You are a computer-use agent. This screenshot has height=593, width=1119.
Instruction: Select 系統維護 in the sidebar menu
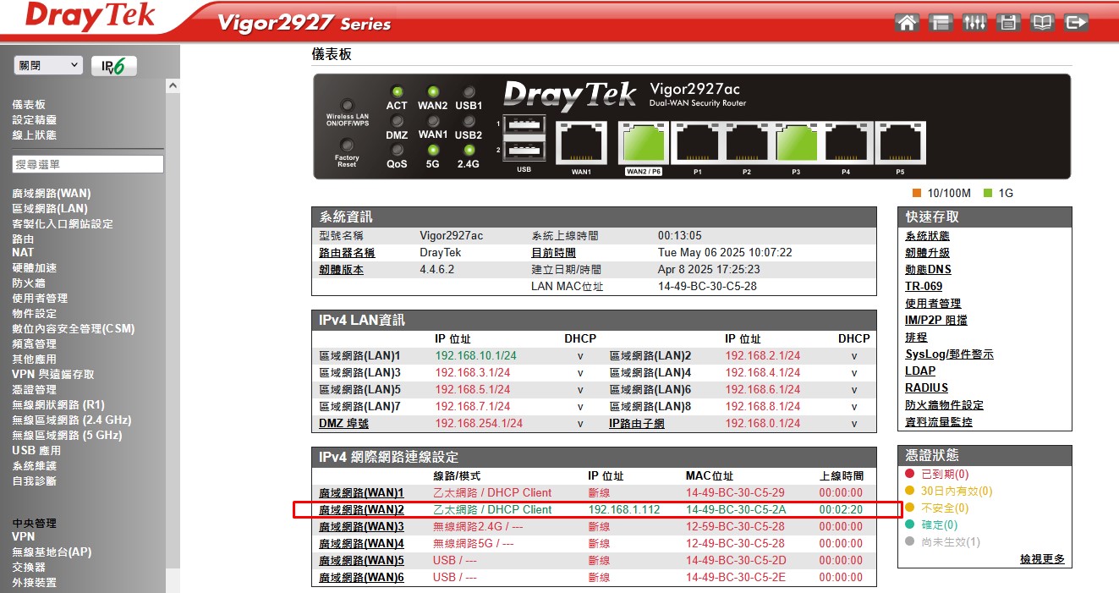pyautogui.click(x=35, y=466)
